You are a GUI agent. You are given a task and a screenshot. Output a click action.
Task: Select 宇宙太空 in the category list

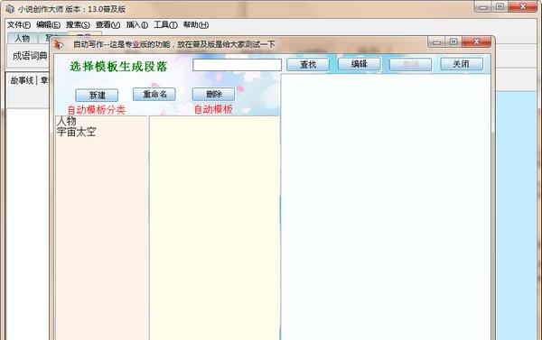[77, 132]
